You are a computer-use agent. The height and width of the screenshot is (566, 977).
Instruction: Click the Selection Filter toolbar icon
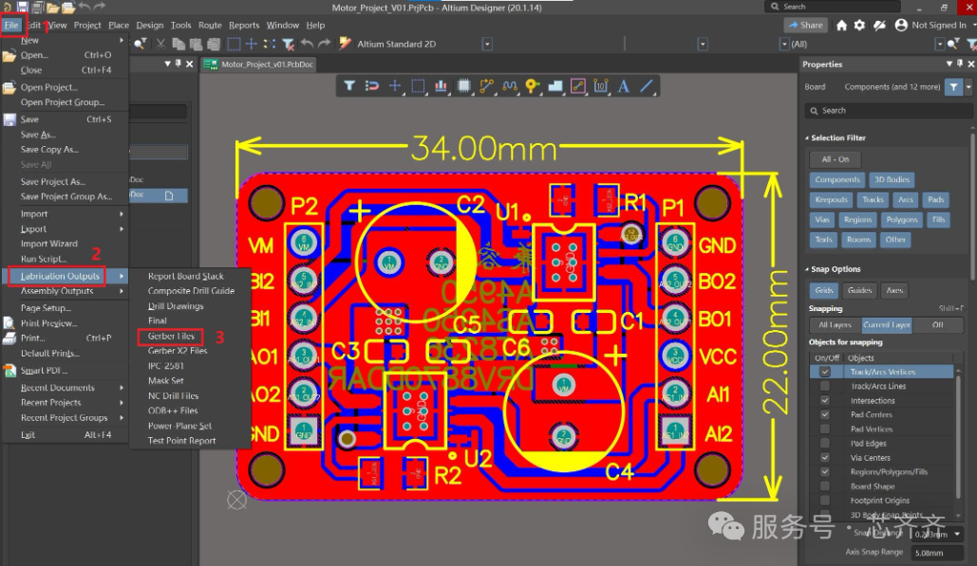(x=349, y=86)
